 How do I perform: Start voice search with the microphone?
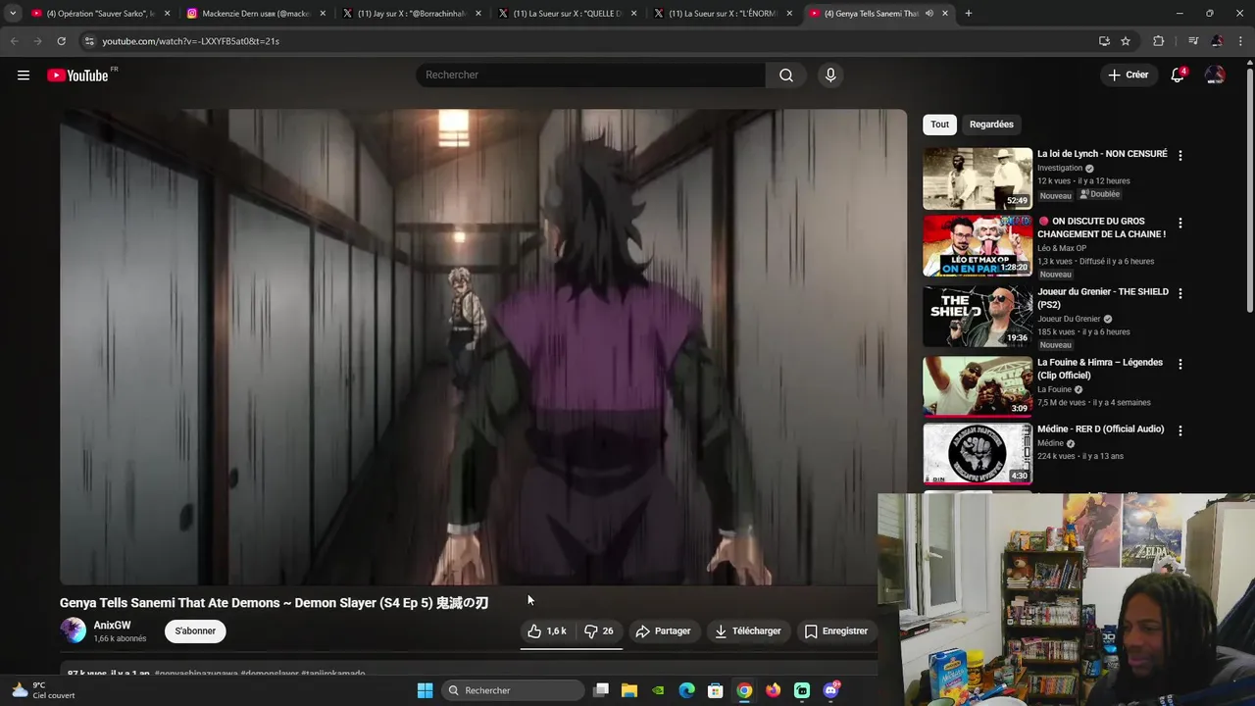830,76
